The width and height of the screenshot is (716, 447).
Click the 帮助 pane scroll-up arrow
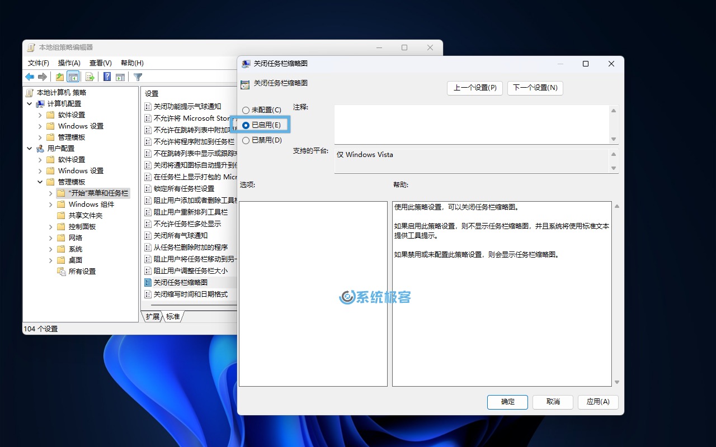(617, 206)
